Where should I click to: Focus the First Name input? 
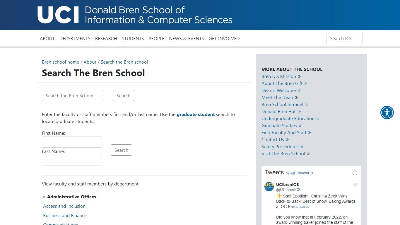coord(72,142)
